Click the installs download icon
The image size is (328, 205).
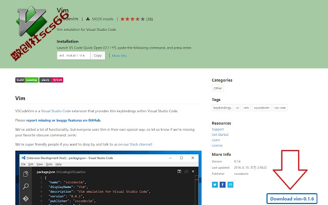click(x=88, y=19)
